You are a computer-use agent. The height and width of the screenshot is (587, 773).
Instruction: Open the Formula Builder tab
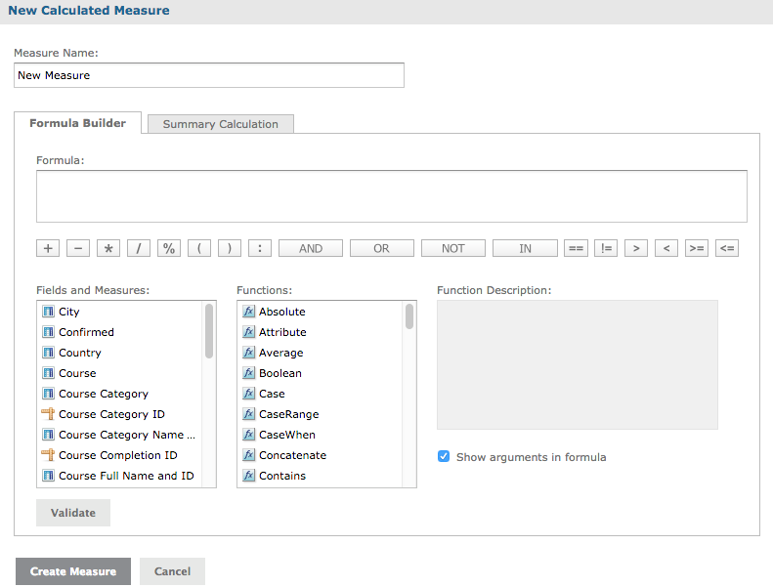click(77, 123)
